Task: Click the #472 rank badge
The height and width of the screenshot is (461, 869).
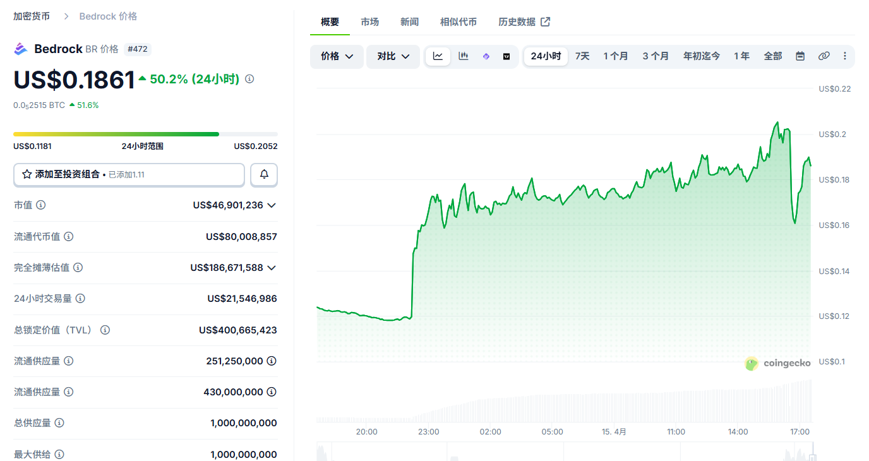Action: click(x=138, y=49)
